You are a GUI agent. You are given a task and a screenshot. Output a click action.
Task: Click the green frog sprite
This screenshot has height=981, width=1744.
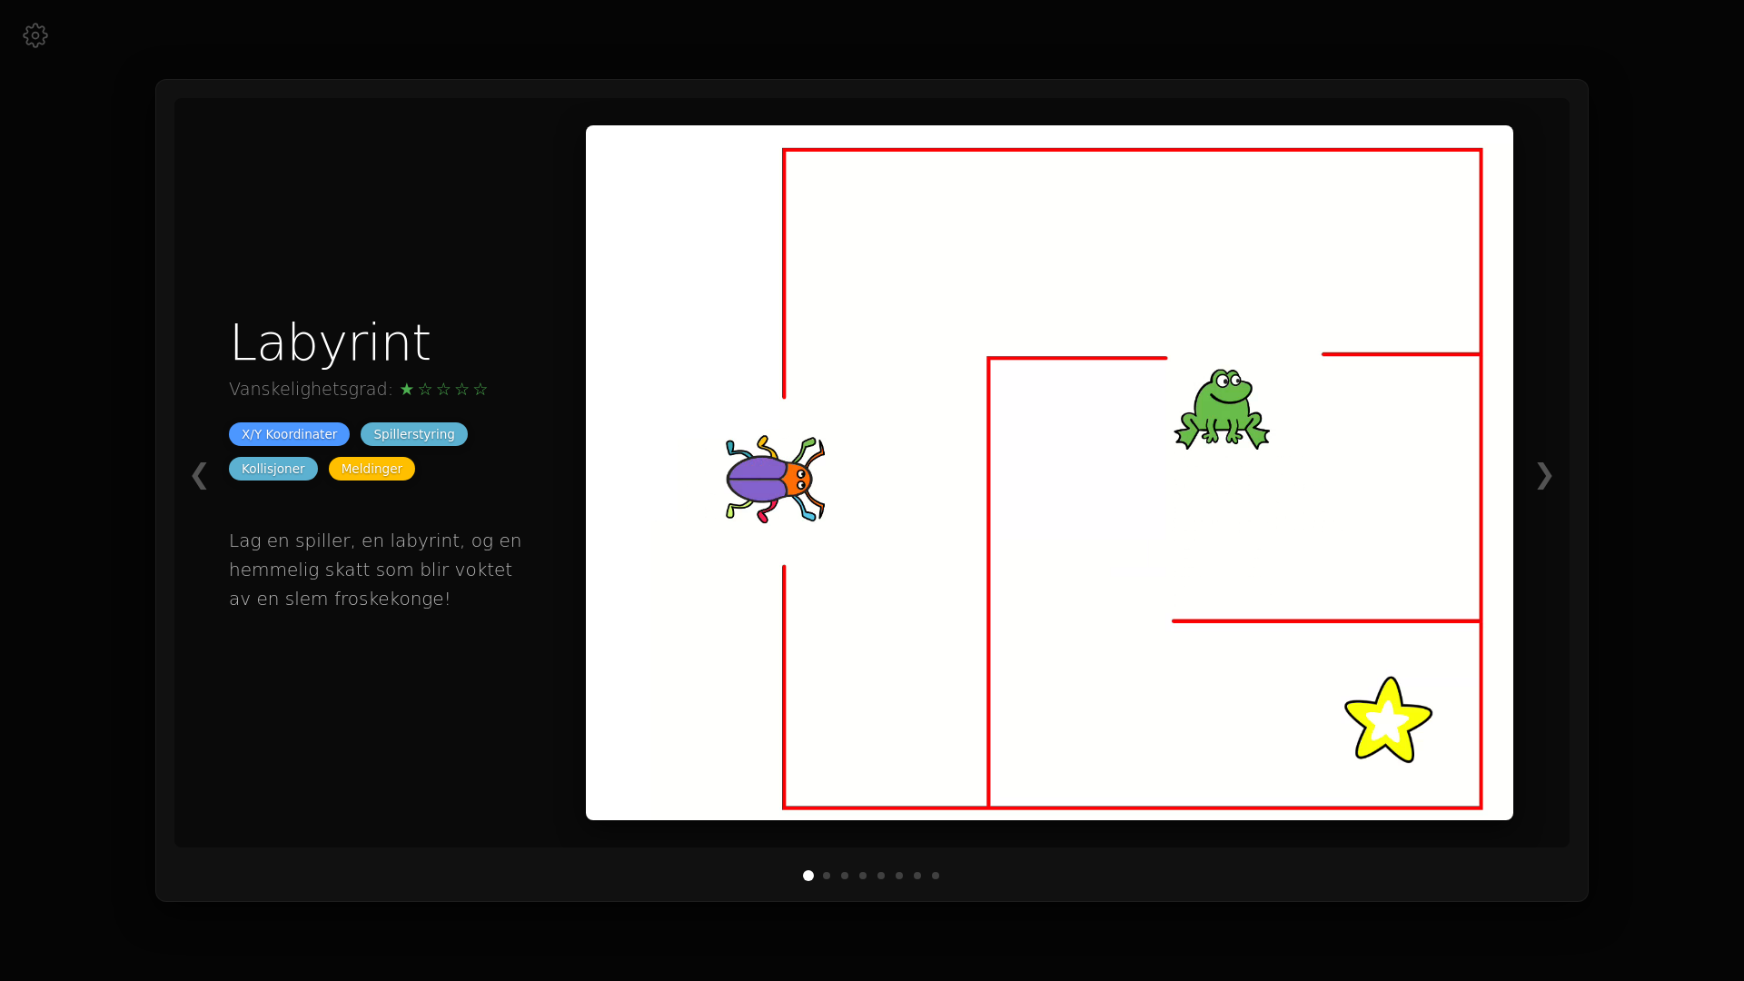click(x=1222, y=409)
